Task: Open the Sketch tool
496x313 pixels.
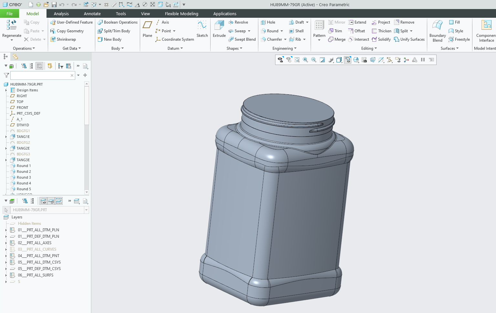Action: click(x=202, y=26)
